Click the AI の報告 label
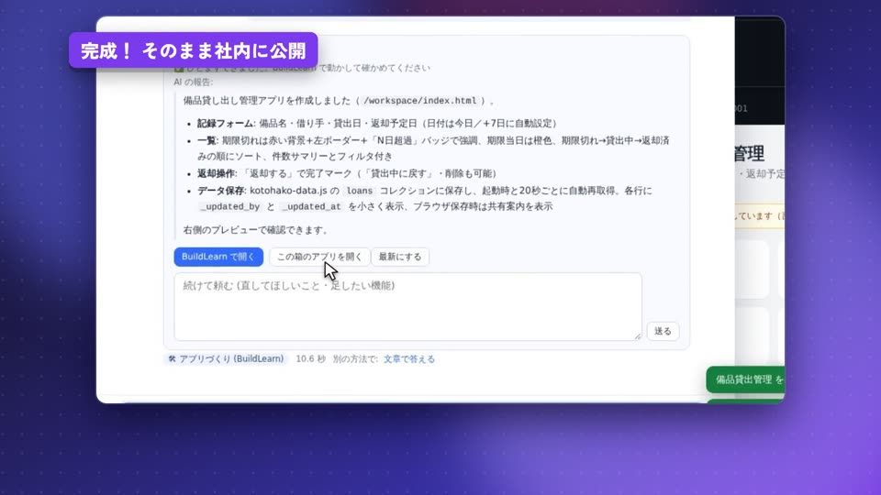This screenshot has width=881, height=495. tap(194, 82)
